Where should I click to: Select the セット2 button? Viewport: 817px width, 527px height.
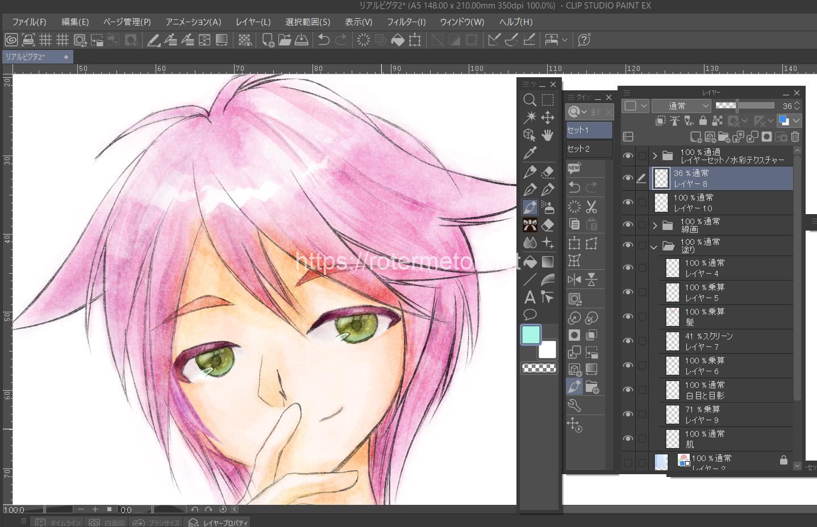pos(589,149)
